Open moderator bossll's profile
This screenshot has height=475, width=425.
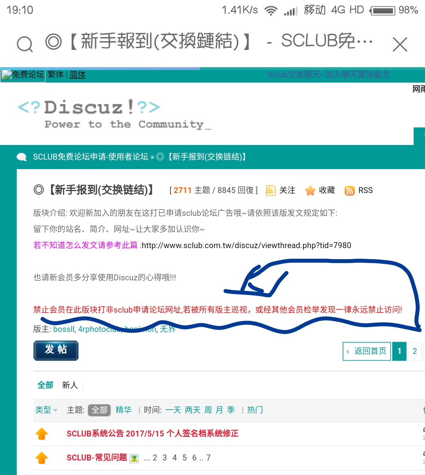[64, 329]
